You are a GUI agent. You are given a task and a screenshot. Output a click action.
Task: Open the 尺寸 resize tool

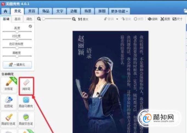(x=177, y=19)
